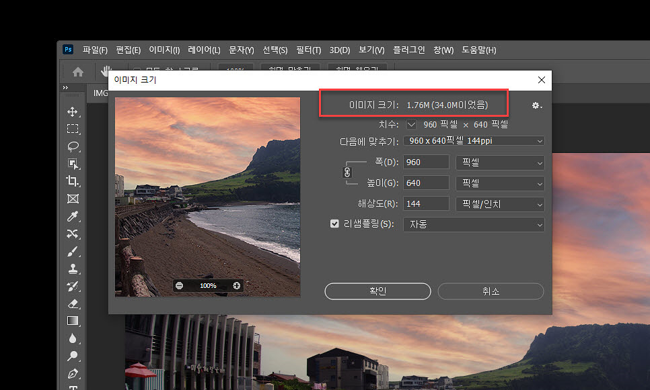
Task: Expand the toolbar with double-arrow icon
Action: pyautogui.click(x=65, y=88)
